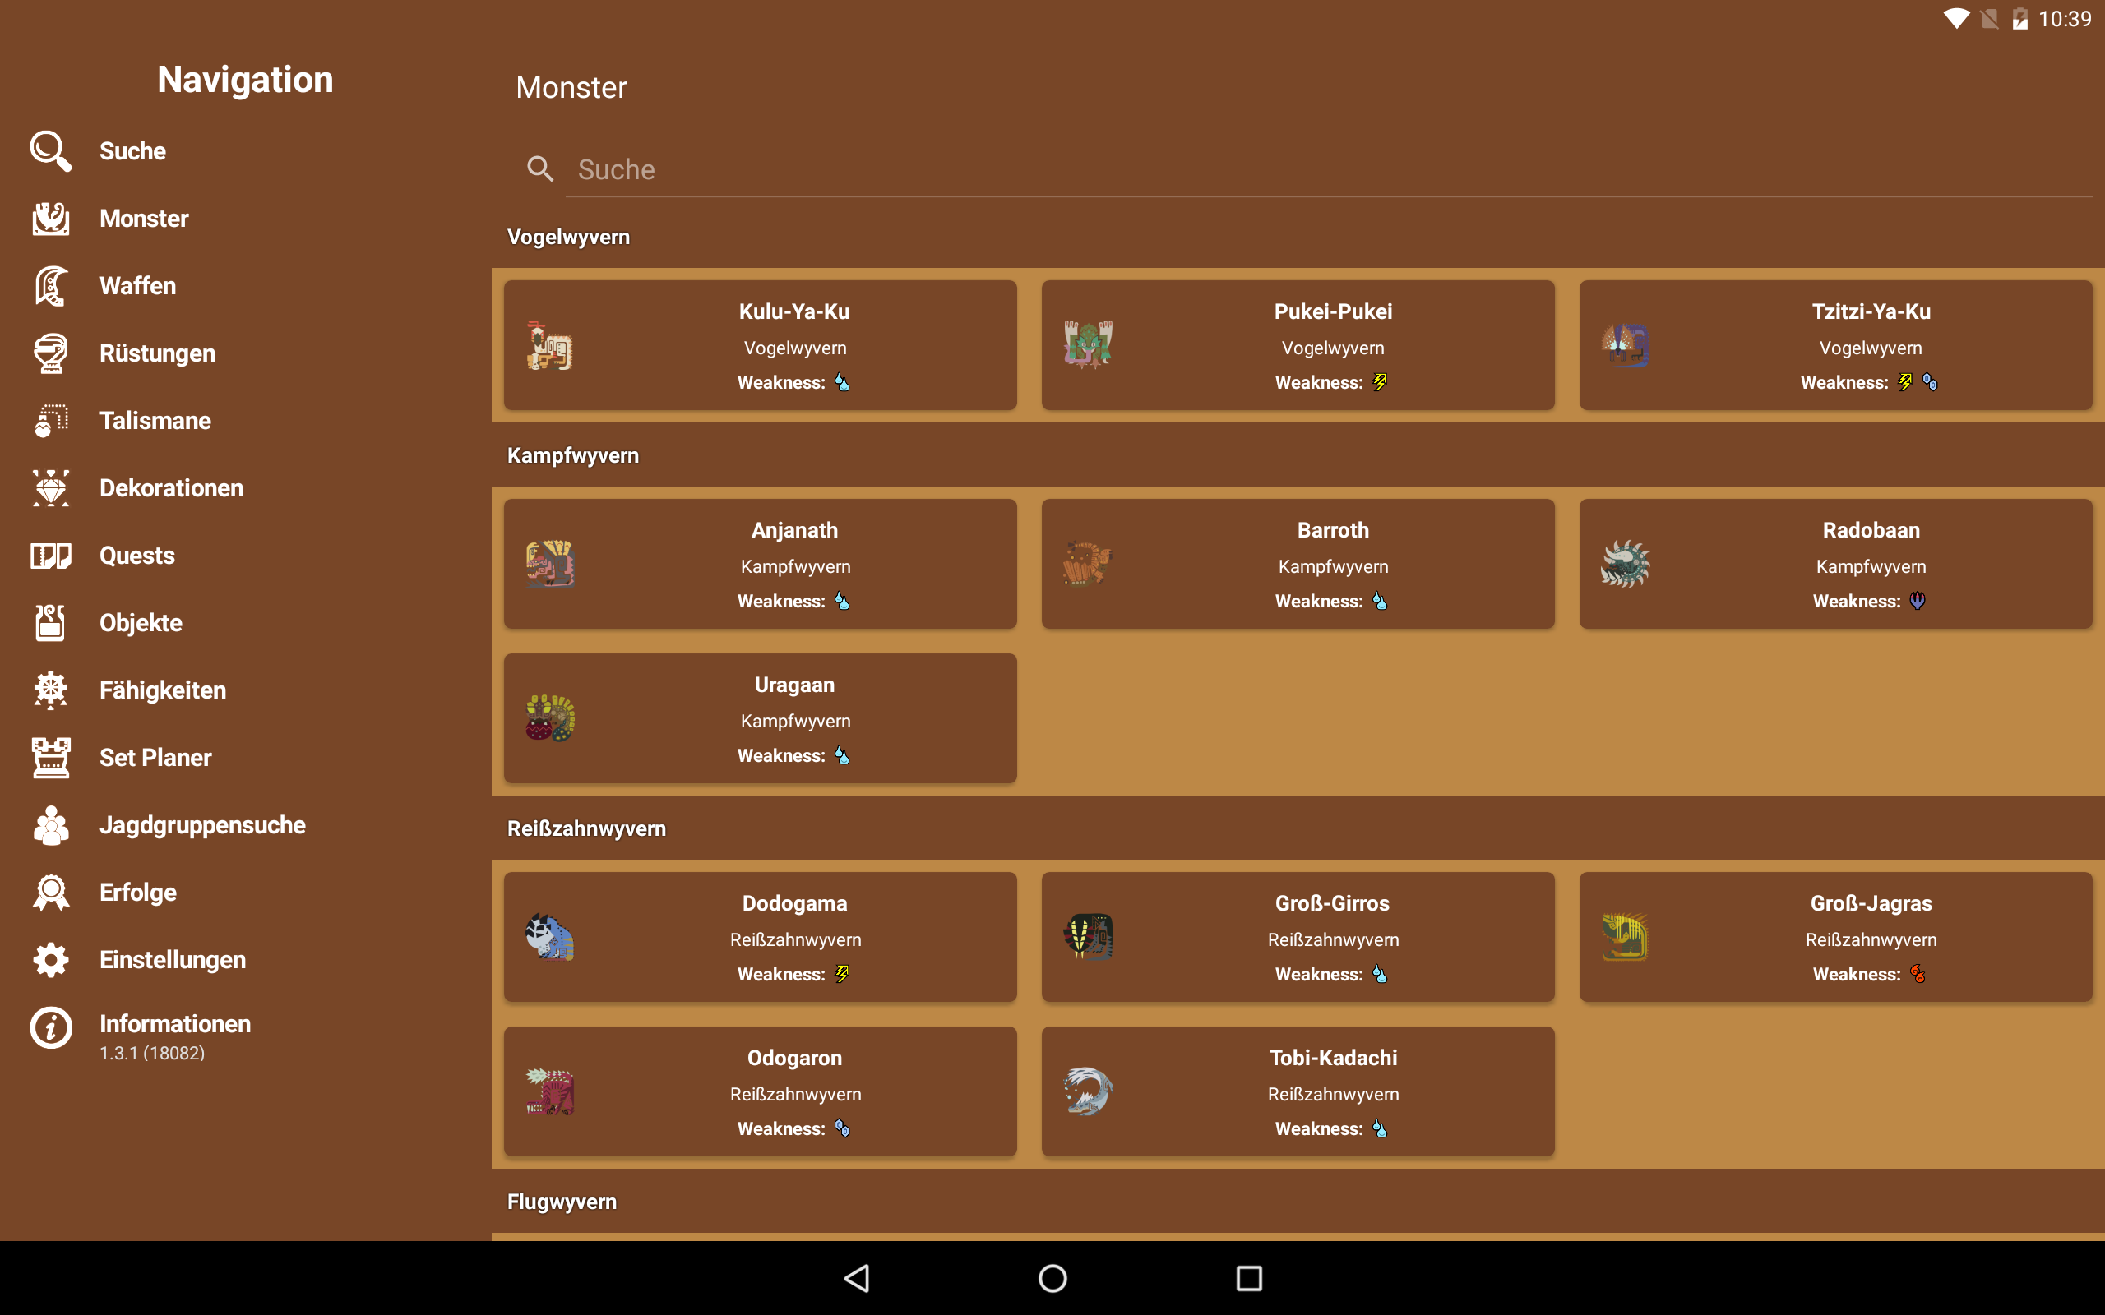Click the Fähigkeiten skills icon
This screenshot has width=2105, height=1315.
coord(50,690)
